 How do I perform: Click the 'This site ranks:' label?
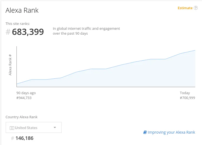point(18,24)
